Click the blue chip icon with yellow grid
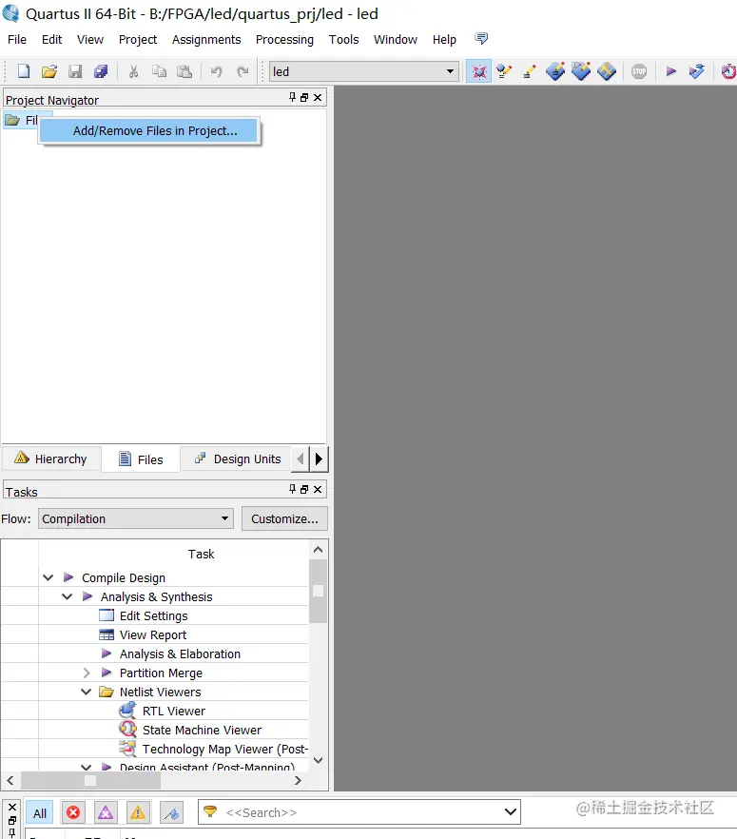The width and height of the screenshot is (737, 839). (x=607, y=71)
